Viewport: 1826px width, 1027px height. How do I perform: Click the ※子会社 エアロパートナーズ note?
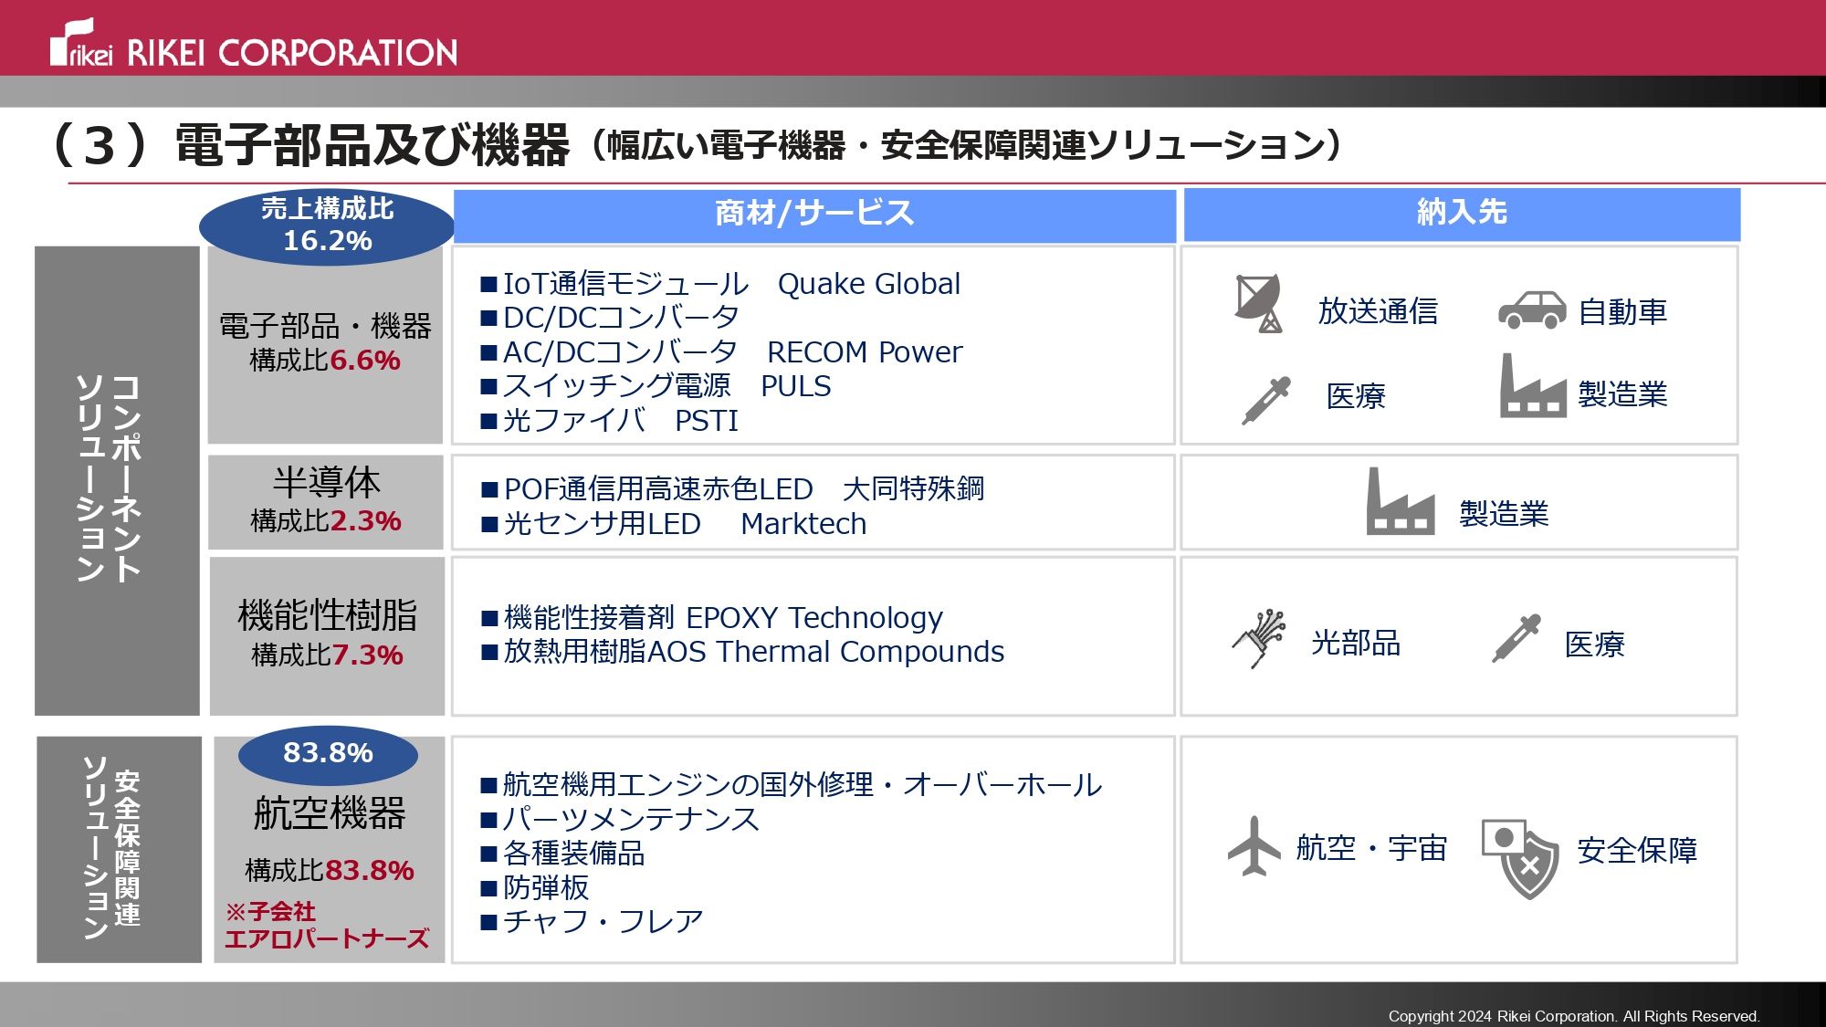point(327,925)
